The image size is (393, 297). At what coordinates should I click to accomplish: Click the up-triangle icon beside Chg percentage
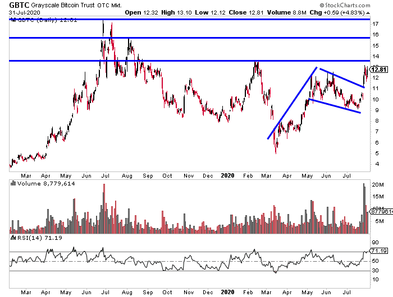(368, 13)
